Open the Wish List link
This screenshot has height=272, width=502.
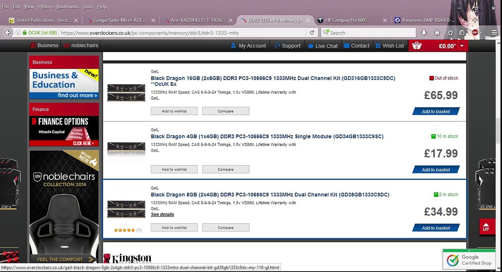tap(390, 46)
